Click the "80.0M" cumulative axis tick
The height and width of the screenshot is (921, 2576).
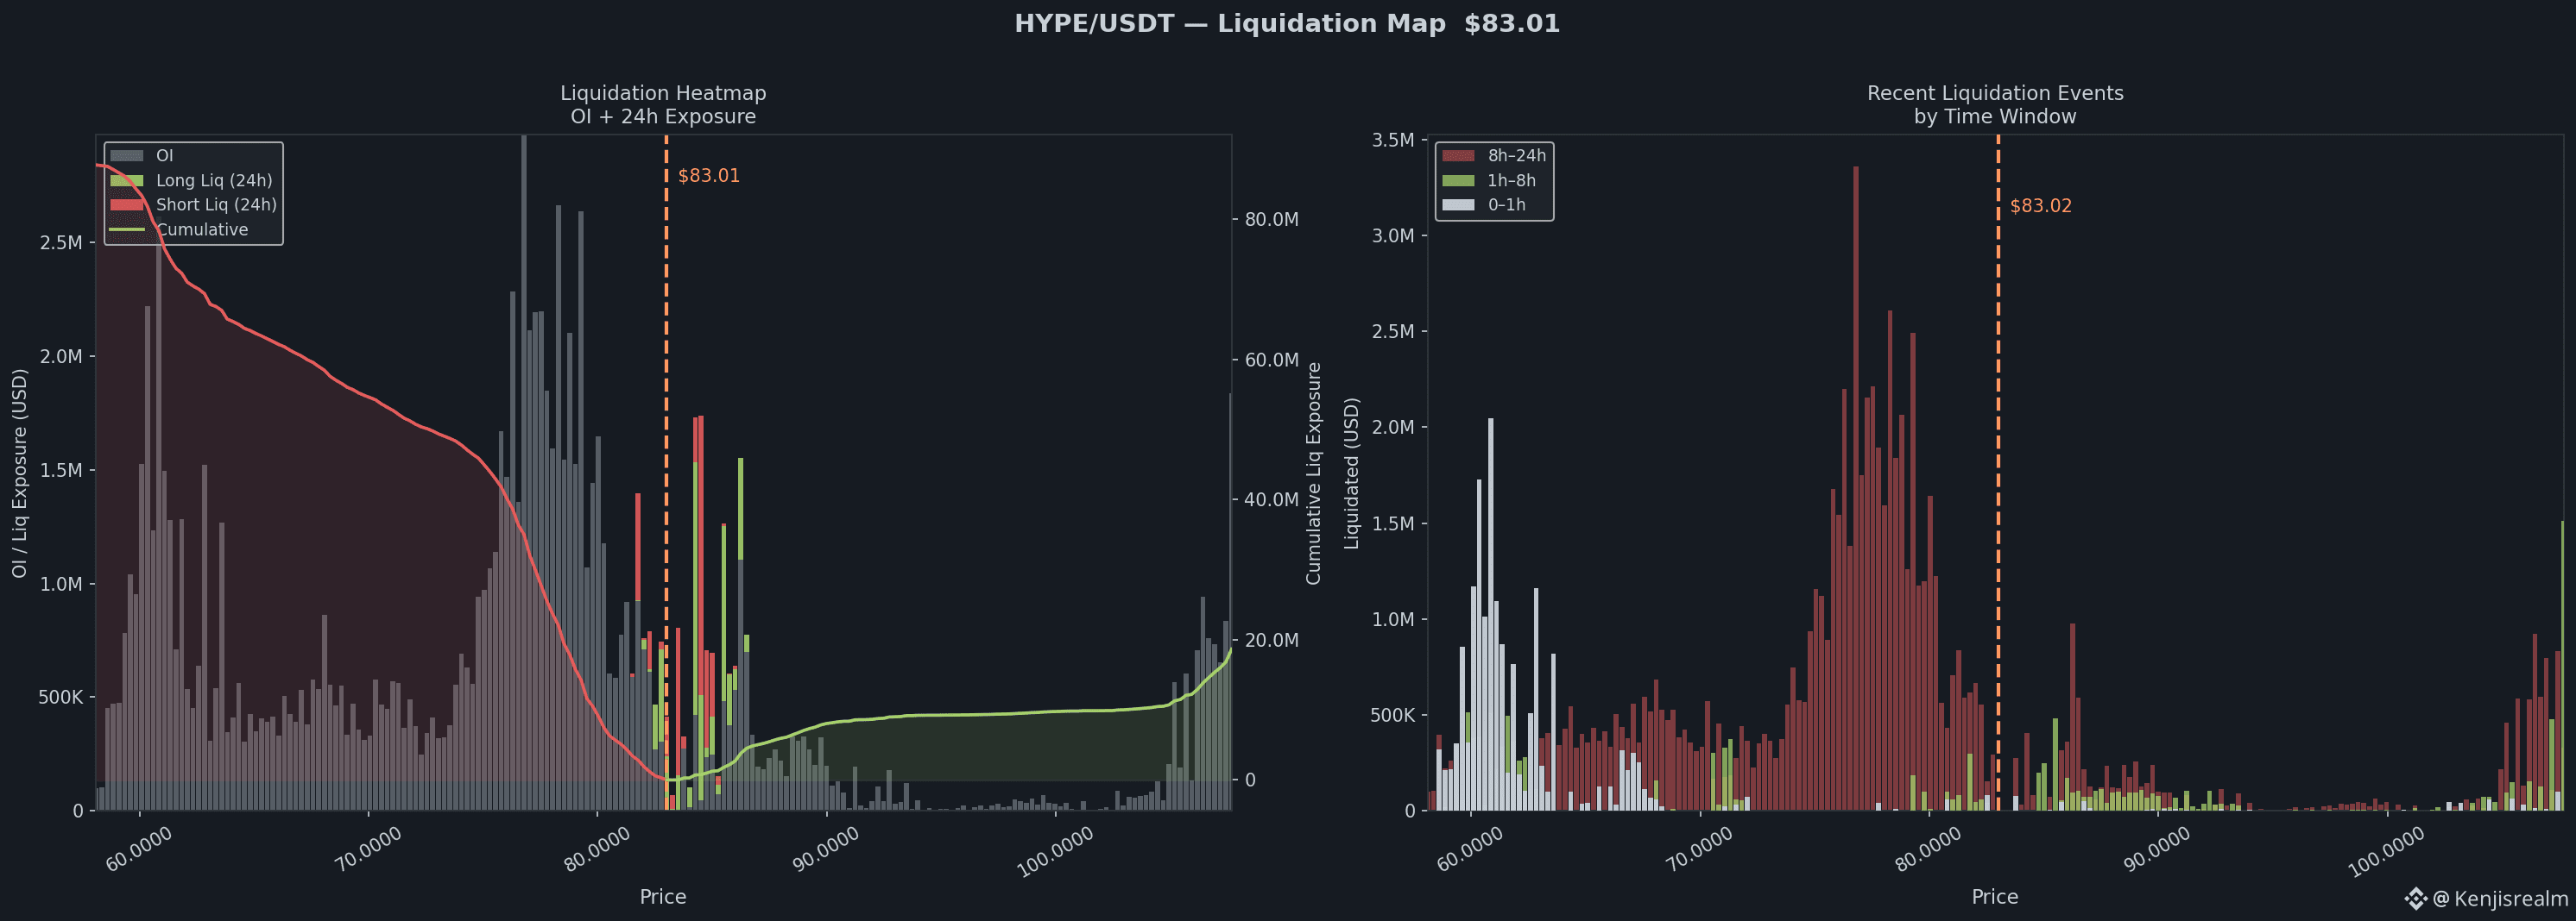point(1271,220)
